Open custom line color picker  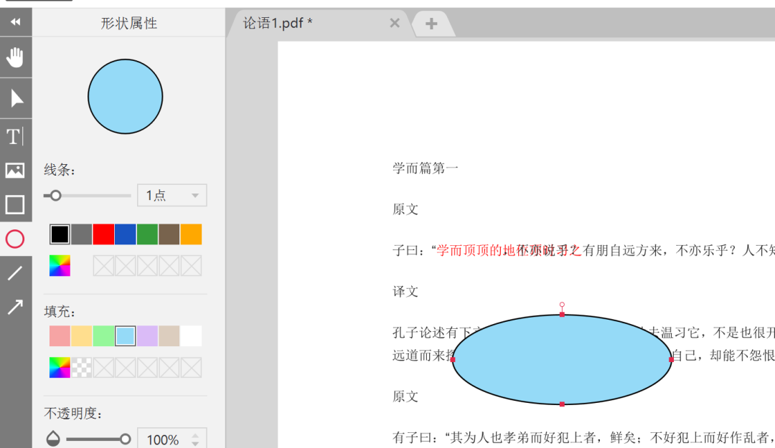click(x=60, y=266)
